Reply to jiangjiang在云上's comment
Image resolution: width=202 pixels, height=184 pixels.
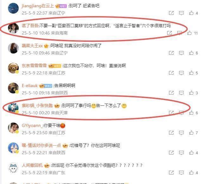coord(181,13)
